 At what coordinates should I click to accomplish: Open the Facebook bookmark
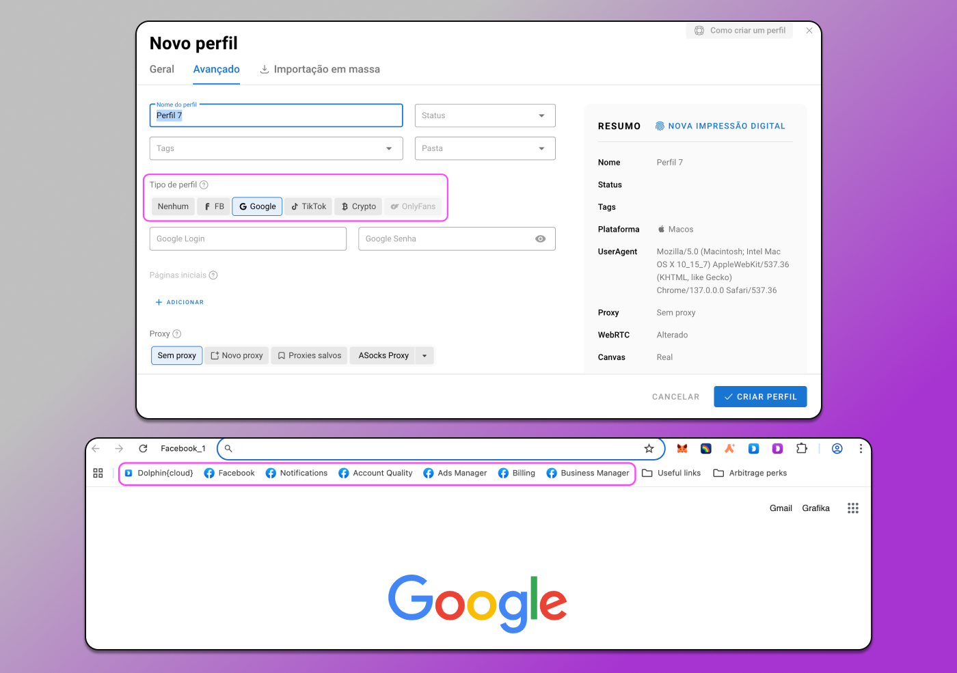tap(229, 473)
